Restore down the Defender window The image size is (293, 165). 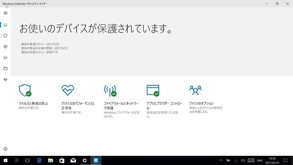(277, 4)
